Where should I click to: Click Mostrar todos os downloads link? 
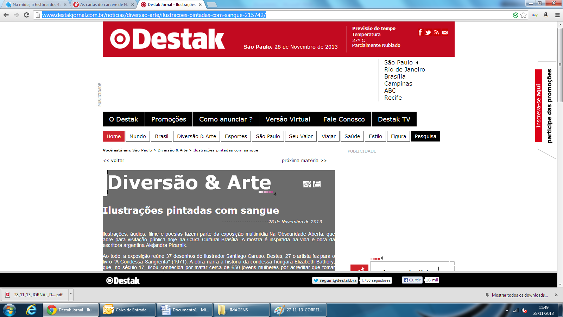(519, 295)
